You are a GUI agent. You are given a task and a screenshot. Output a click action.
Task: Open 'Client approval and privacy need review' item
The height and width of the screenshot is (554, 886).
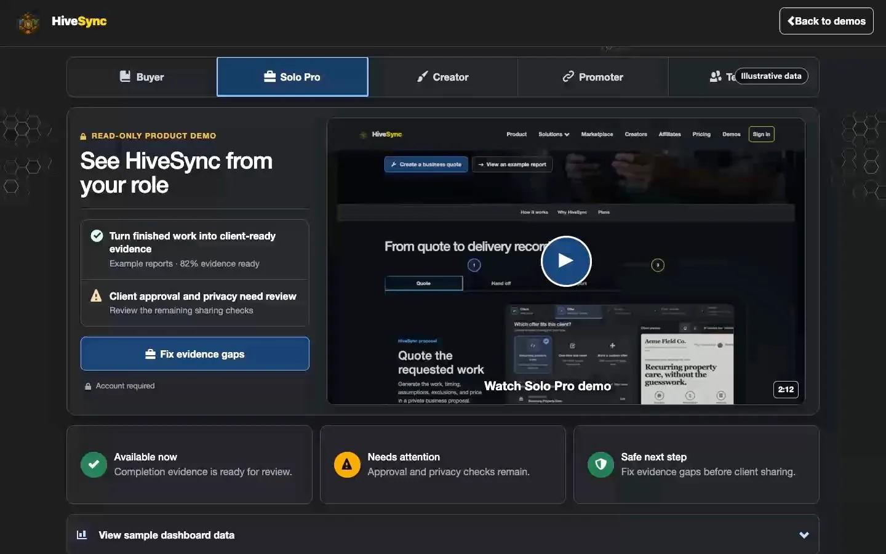tap(194, 303)
